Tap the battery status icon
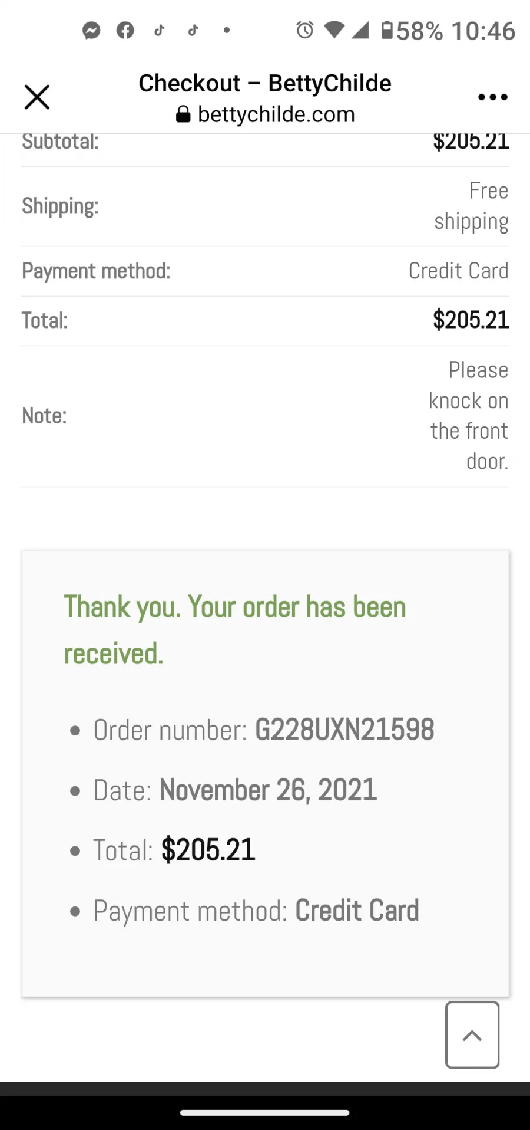Viewport: 530px width, 1130px height. click(387, 29)
